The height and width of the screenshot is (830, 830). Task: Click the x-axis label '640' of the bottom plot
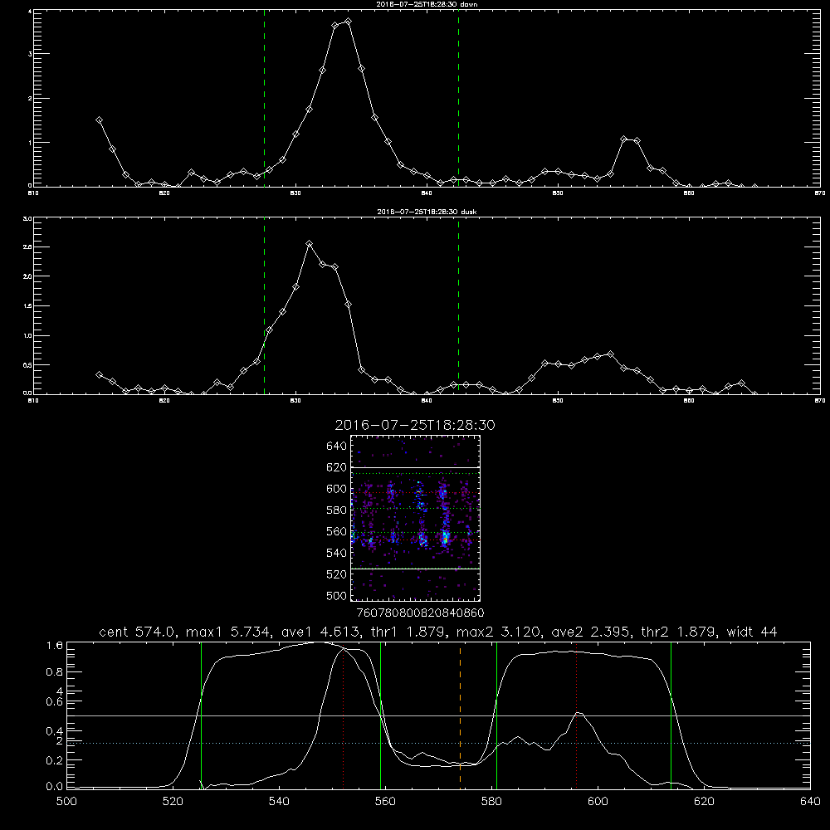(x=810, y=802)
